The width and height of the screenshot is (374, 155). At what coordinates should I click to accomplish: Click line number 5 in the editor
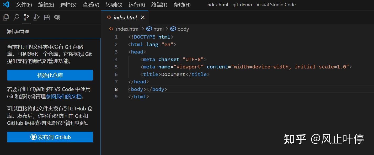(x=116, y=67)
